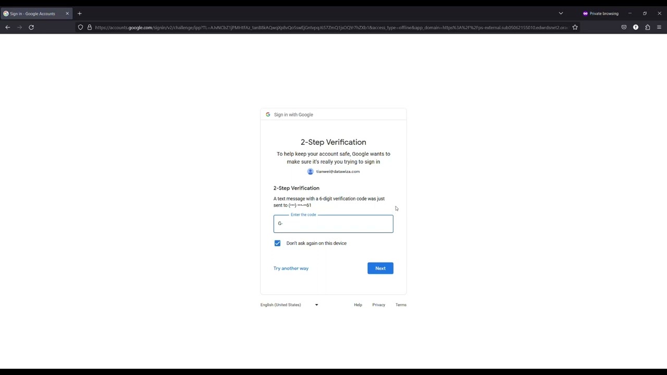Bookmark this page with the star icon
Viewport: 667px width, 375px height.
(x=575, y=27)
